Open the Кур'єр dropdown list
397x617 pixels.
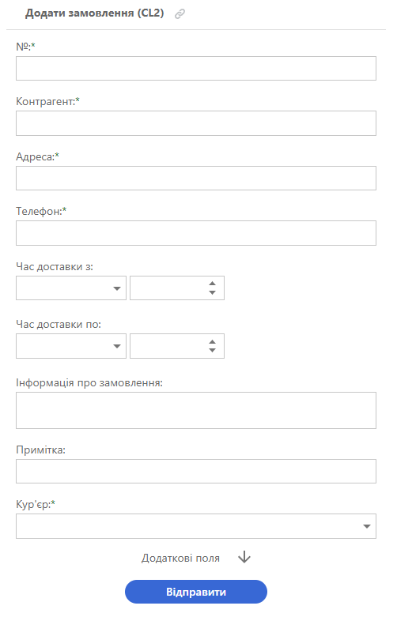(x=196, y=525)
